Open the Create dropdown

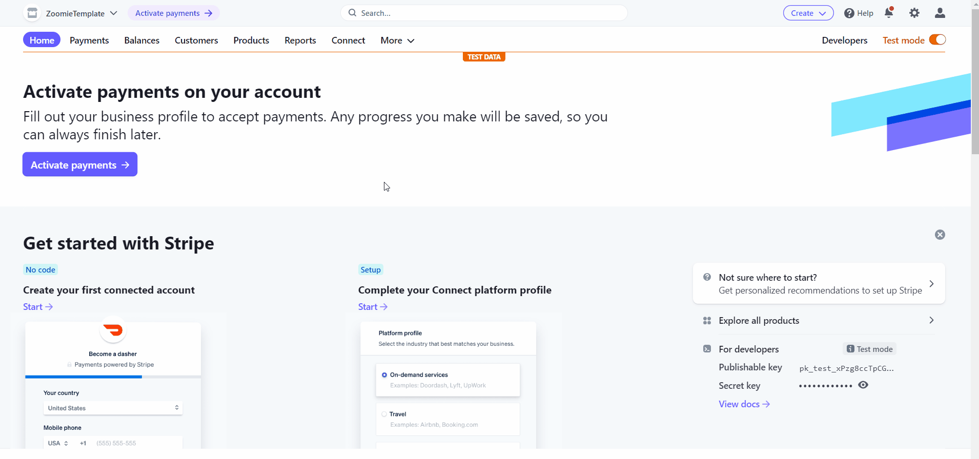pyautogui.click(x=808, y=13)
